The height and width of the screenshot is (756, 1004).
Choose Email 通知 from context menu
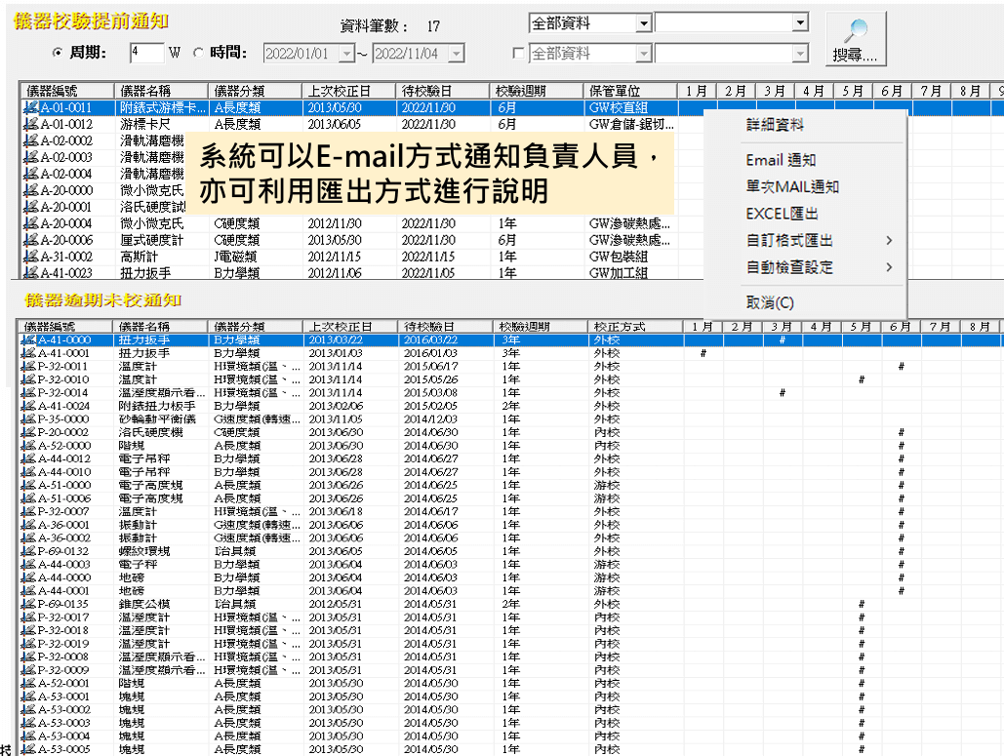781,160
